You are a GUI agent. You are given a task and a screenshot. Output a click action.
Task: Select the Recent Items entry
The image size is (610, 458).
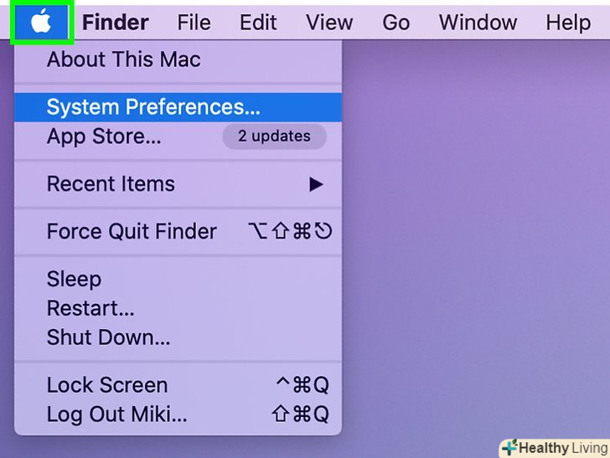tap(111, 184)
